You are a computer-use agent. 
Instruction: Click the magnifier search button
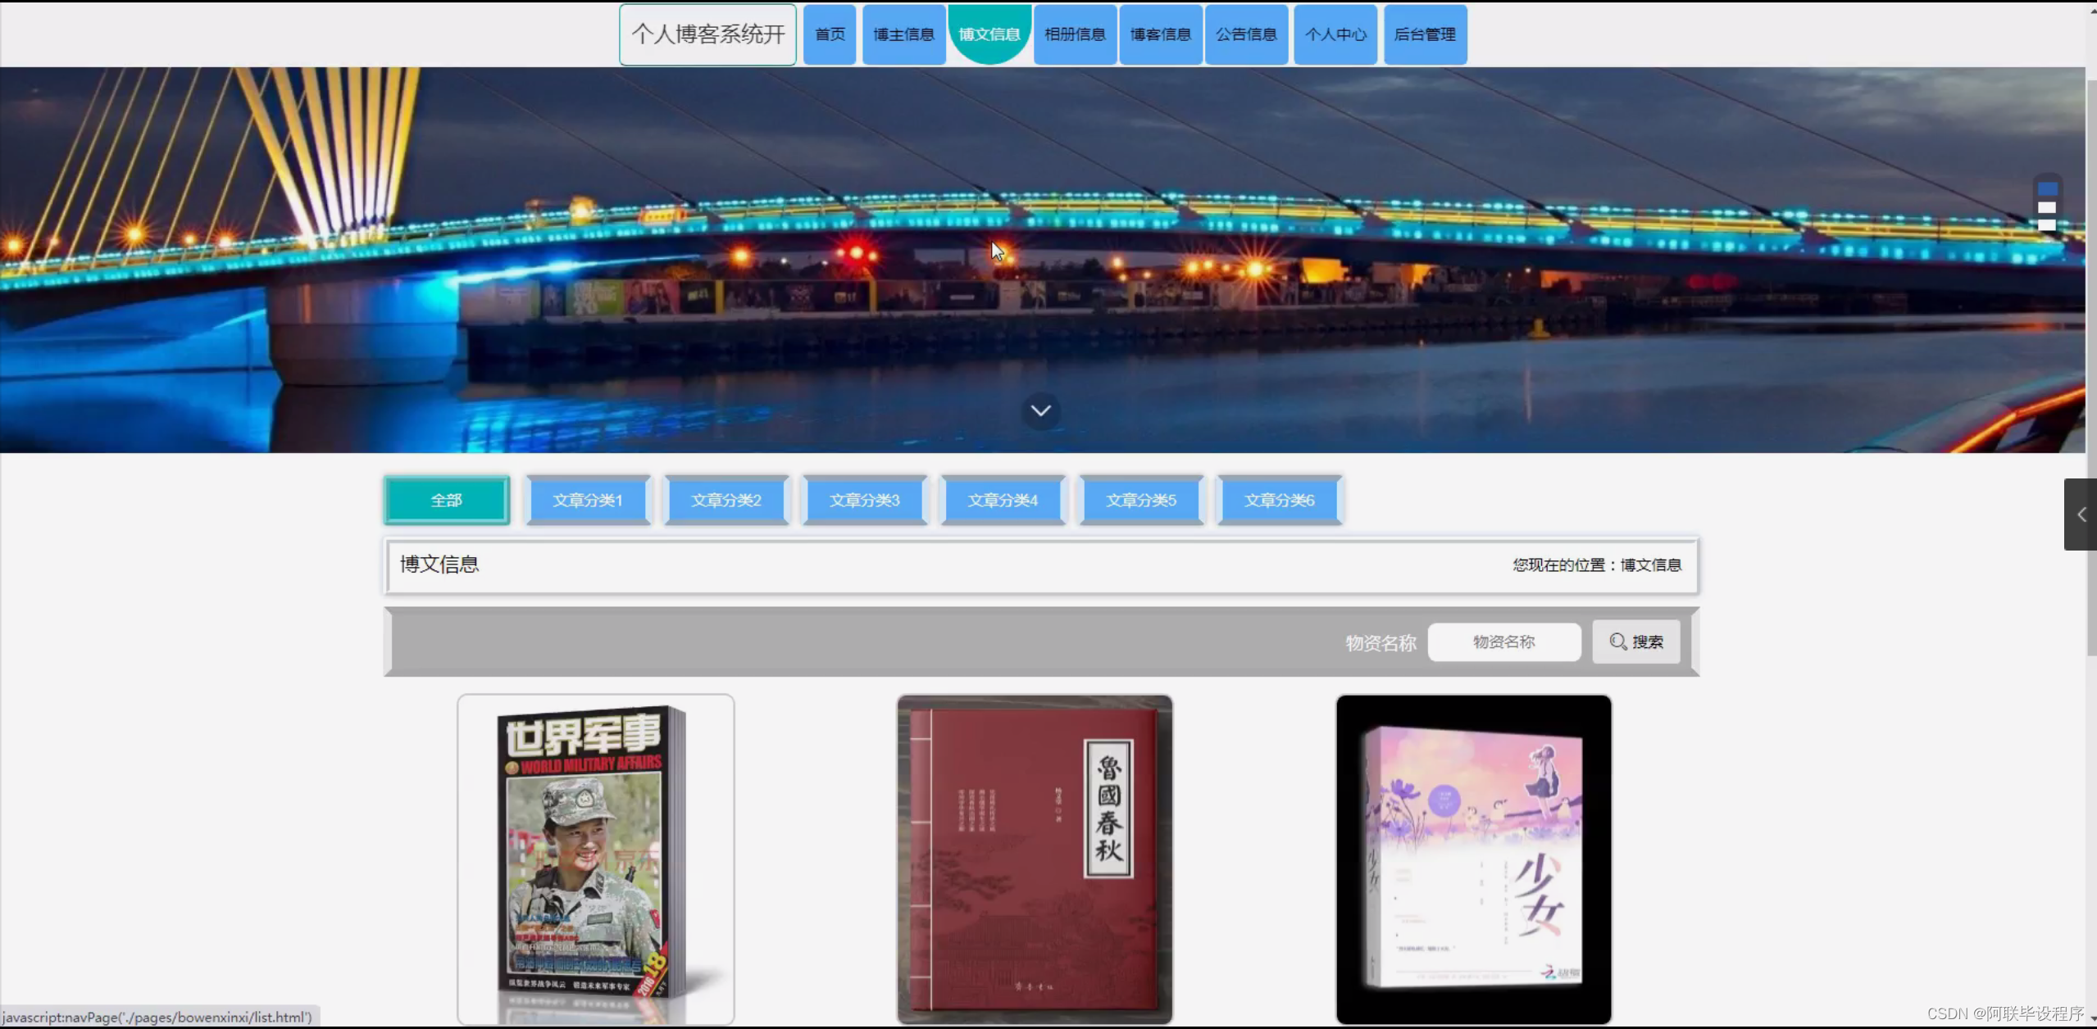1635,641
